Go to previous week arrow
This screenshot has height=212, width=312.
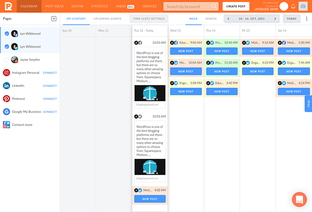point(228,19)
